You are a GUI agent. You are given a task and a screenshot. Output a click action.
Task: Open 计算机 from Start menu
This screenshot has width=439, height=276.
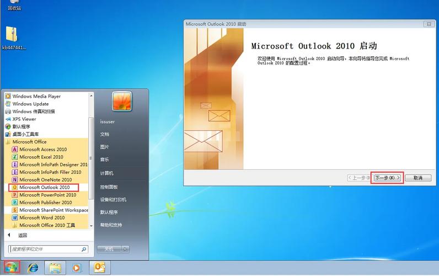click(106, 173)
